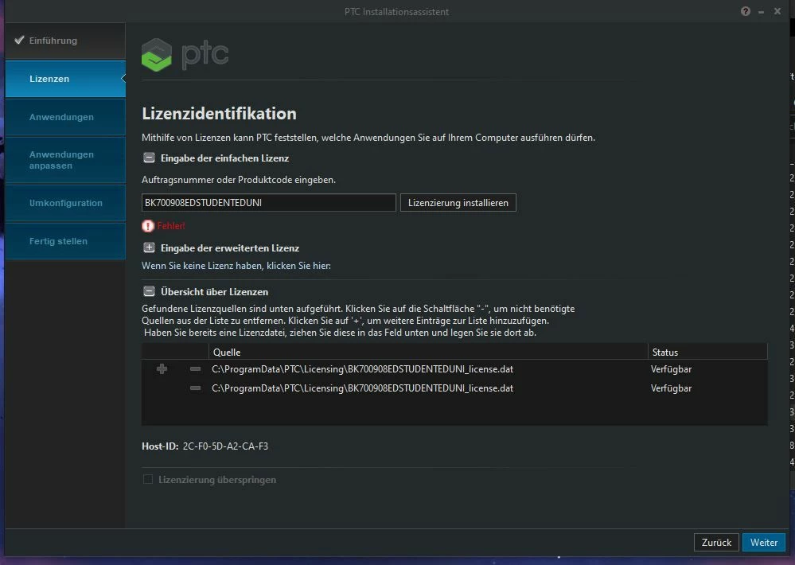Select the second license.dat path row
Image resolution: width=795 pixels, height=565 pixels.
(363, 388)
